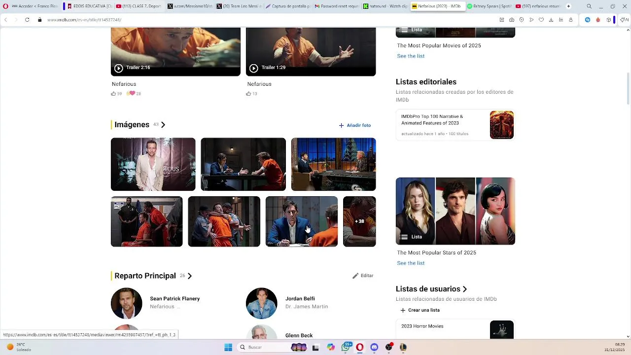Play the Trailer 1:29 video
Viewport: 631px width, 355px height.
tap(311, 52)
